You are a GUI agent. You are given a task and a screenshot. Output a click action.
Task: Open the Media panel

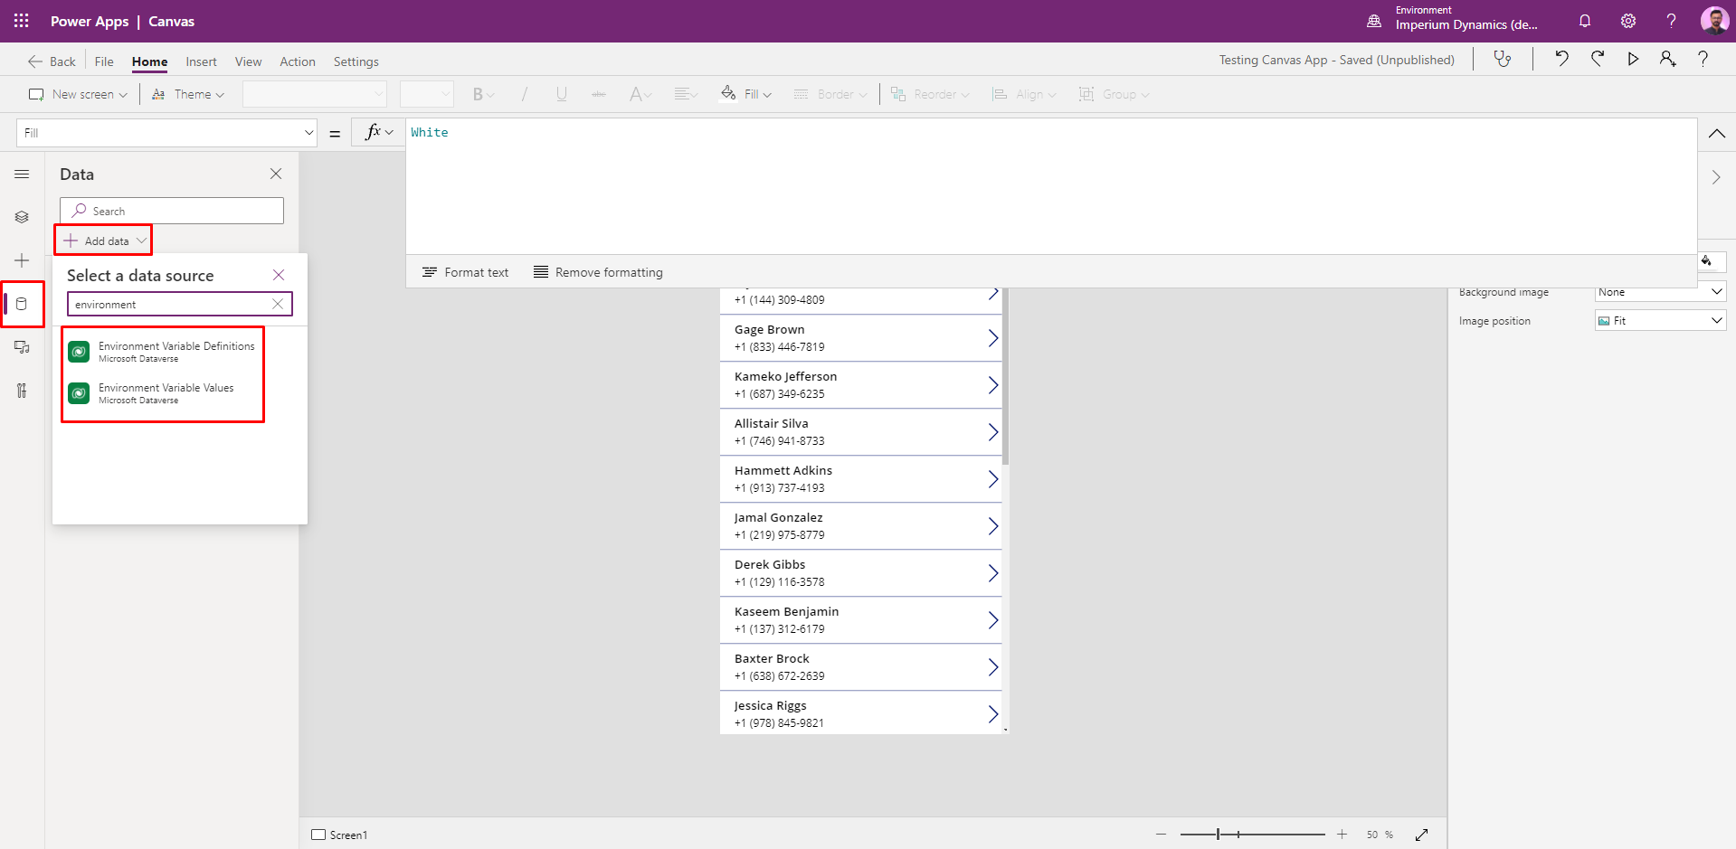pos(22,347)
